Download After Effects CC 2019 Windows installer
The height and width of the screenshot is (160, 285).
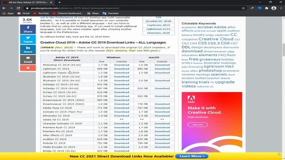tap(122, 135)
